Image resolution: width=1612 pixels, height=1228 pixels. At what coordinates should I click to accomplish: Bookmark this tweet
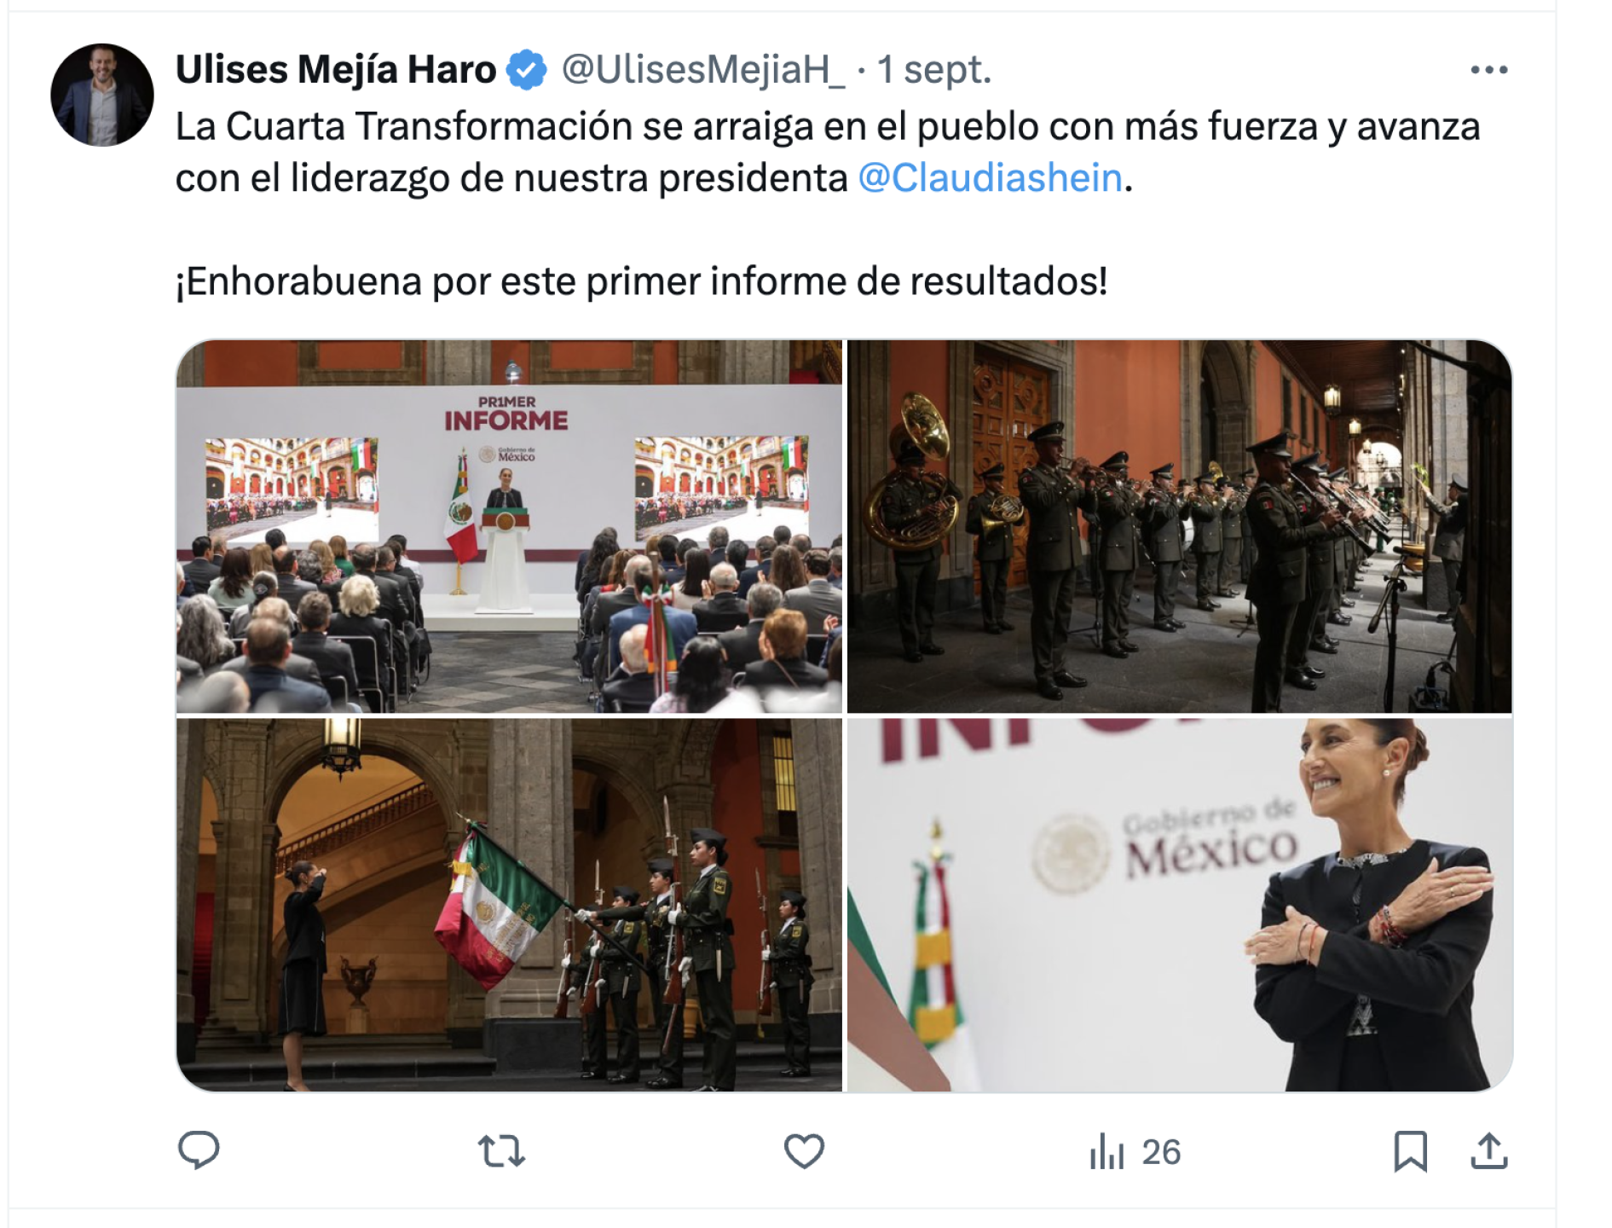(x=1410, y=1151)
